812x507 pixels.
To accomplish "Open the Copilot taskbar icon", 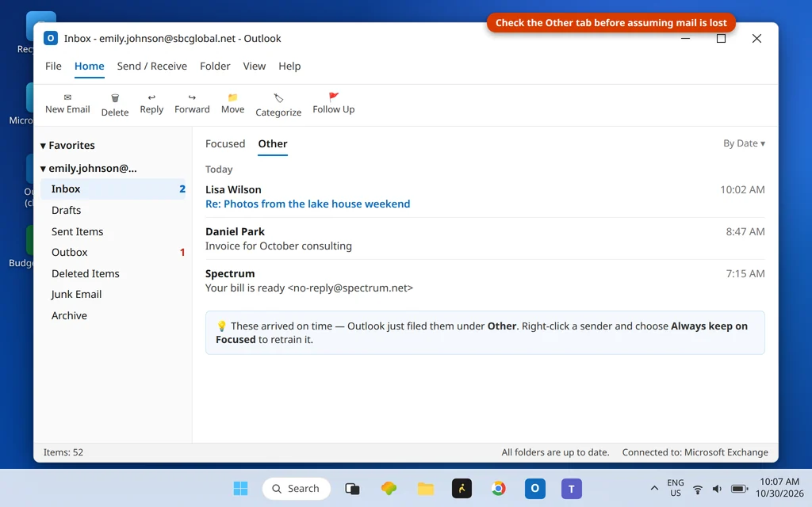I will (x=389, y=488).
